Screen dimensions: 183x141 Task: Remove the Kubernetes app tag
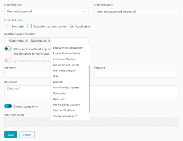27,41
